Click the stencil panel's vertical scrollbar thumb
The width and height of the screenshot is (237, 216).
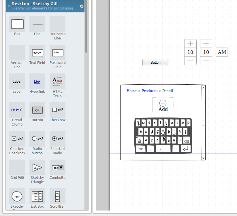[x=86, y=29]
